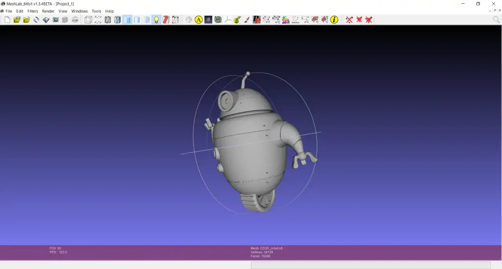Switch to hidden lines render mode
Viewport: 502px width, 269px height.
117,20
